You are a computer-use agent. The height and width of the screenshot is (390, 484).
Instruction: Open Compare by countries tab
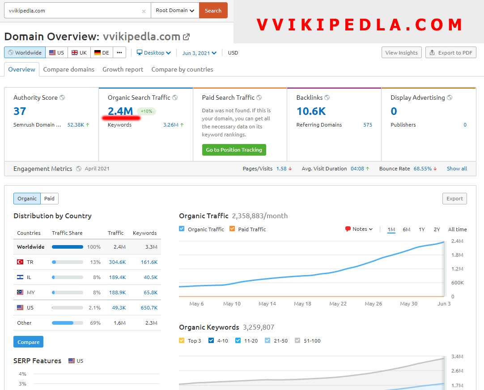point(182,69)
